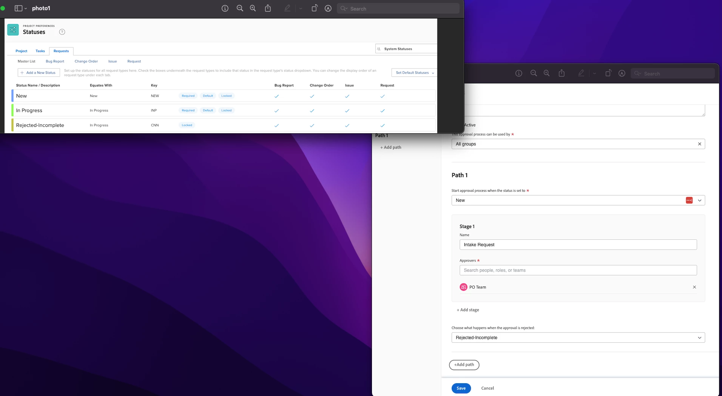This screenshot has height=396, width=722.
Task: Open the info inspector in the back Preview window
Action: click(x=519, y=73)
